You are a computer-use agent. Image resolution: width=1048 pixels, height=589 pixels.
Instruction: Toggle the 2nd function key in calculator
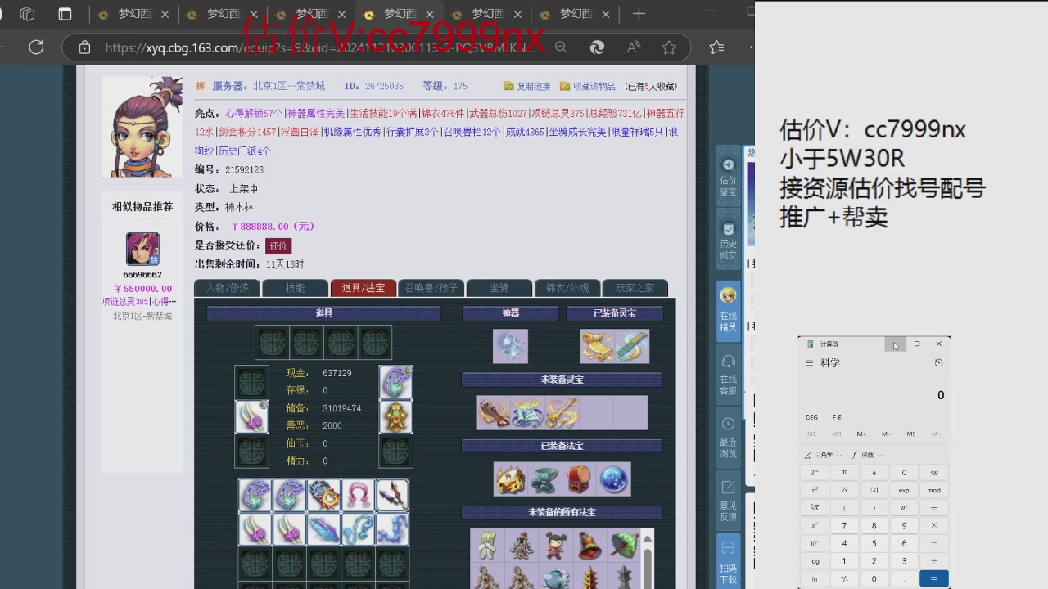coord(815,472)
